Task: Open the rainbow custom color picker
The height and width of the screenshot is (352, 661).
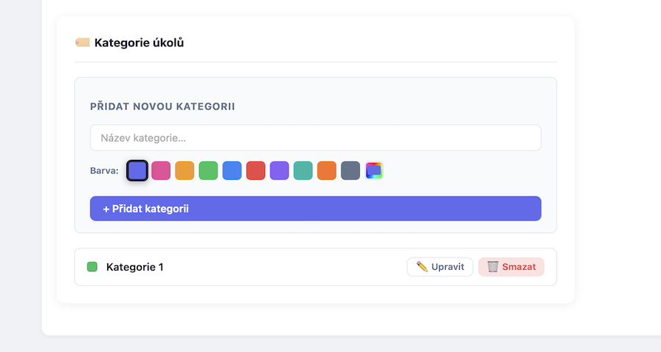Action: coord(375,171)
